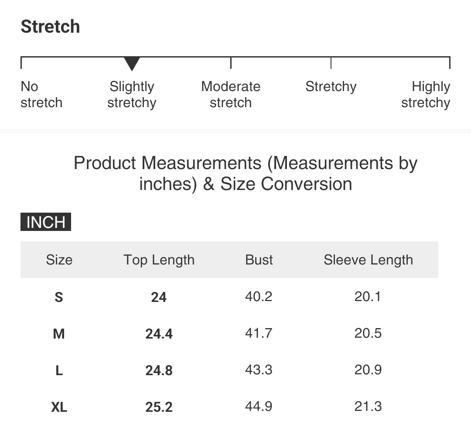Click the 'No stretch' label
This screenshot has height=434, width=471.
pos(41,95)
